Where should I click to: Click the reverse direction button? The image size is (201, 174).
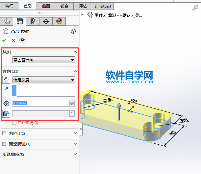pyautogui.click(x=6, y=80)
